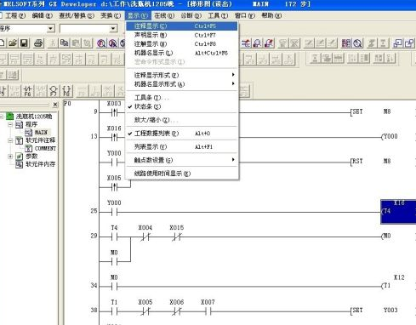
Task: Toggle 声明显示 statement display
Action: (181, 35)
